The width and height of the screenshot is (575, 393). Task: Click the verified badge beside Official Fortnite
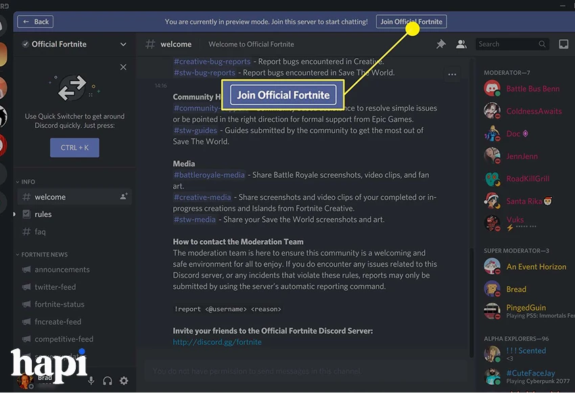pos(25,45)
